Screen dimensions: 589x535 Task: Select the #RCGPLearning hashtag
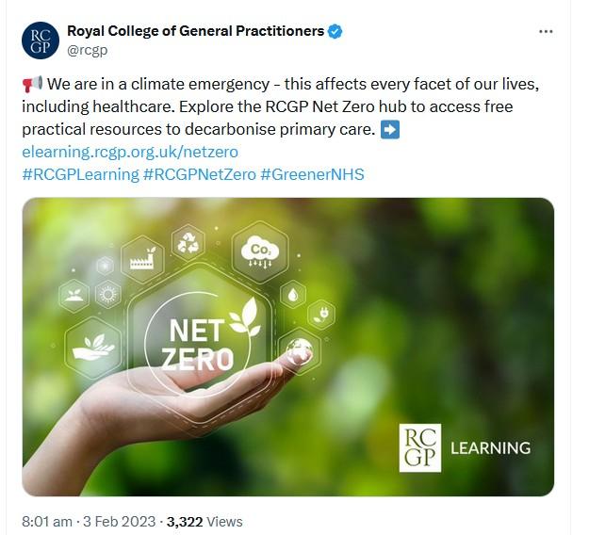pyautogui.click(x=80, y=174)
